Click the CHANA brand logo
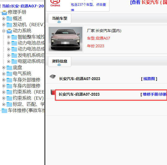 (x=55, y=3)
